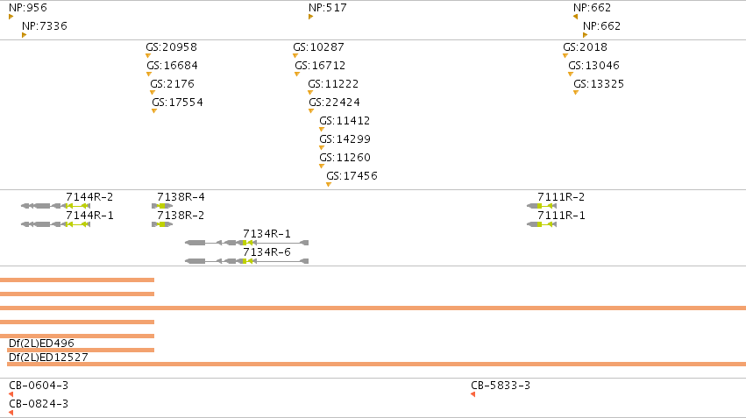Select the 7111R-1 gene model
Viewport: 746px width, 418px height.
542,224
